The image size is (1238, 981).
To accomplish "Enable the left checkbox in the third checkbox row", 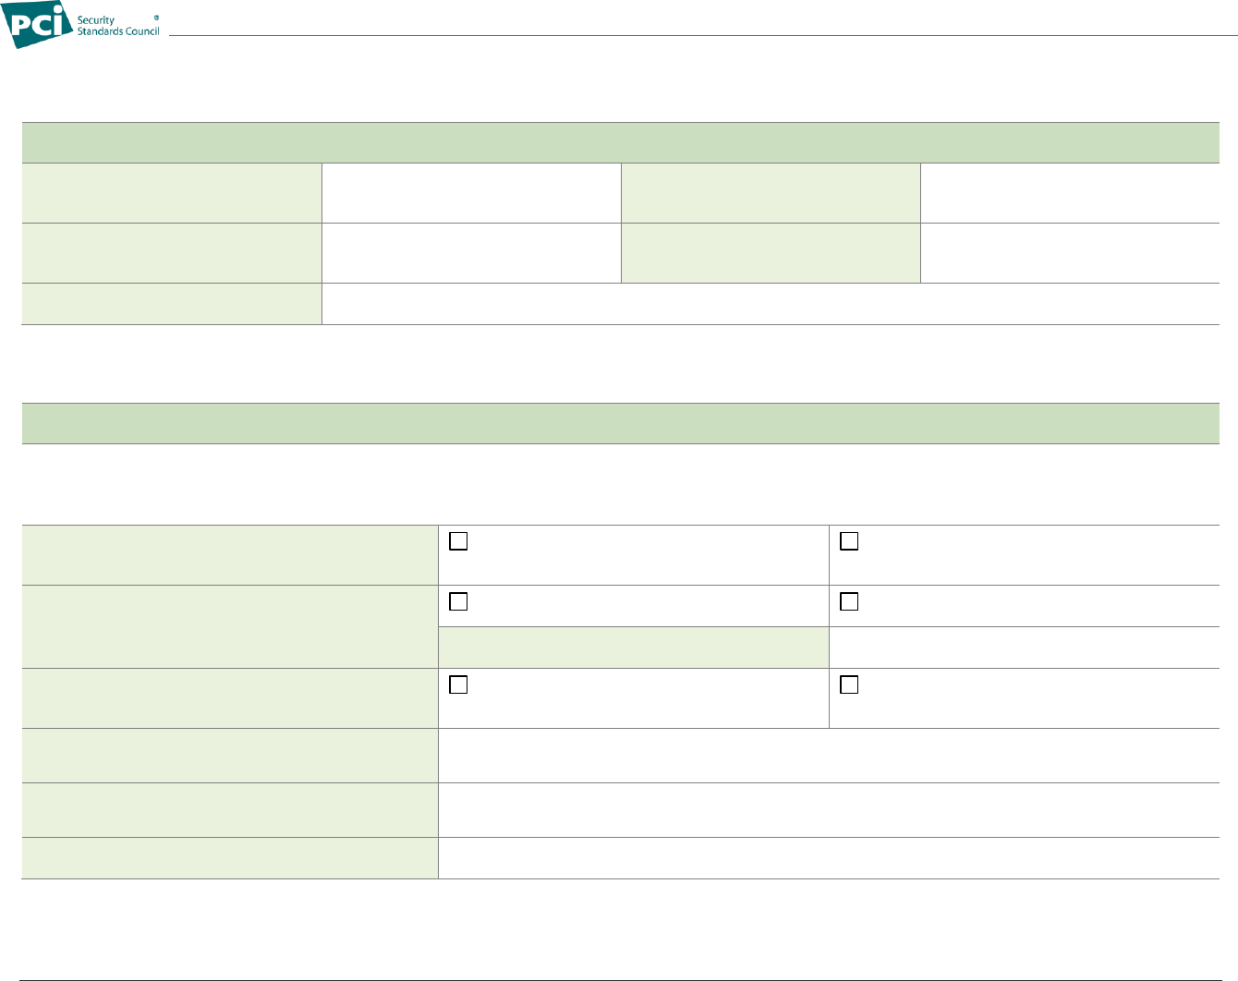I will [x=458, y=684].
